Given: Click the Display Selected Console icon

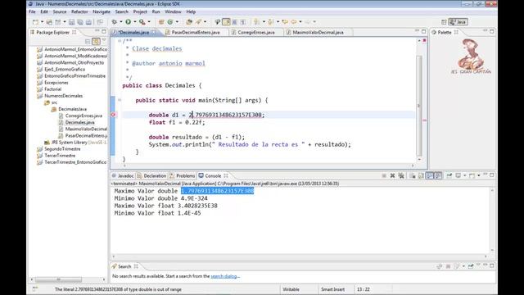Looking at the screenshot, I should [x=458, y=175].
